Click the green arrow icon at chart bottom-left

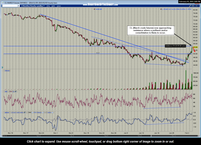click(2, 67)
